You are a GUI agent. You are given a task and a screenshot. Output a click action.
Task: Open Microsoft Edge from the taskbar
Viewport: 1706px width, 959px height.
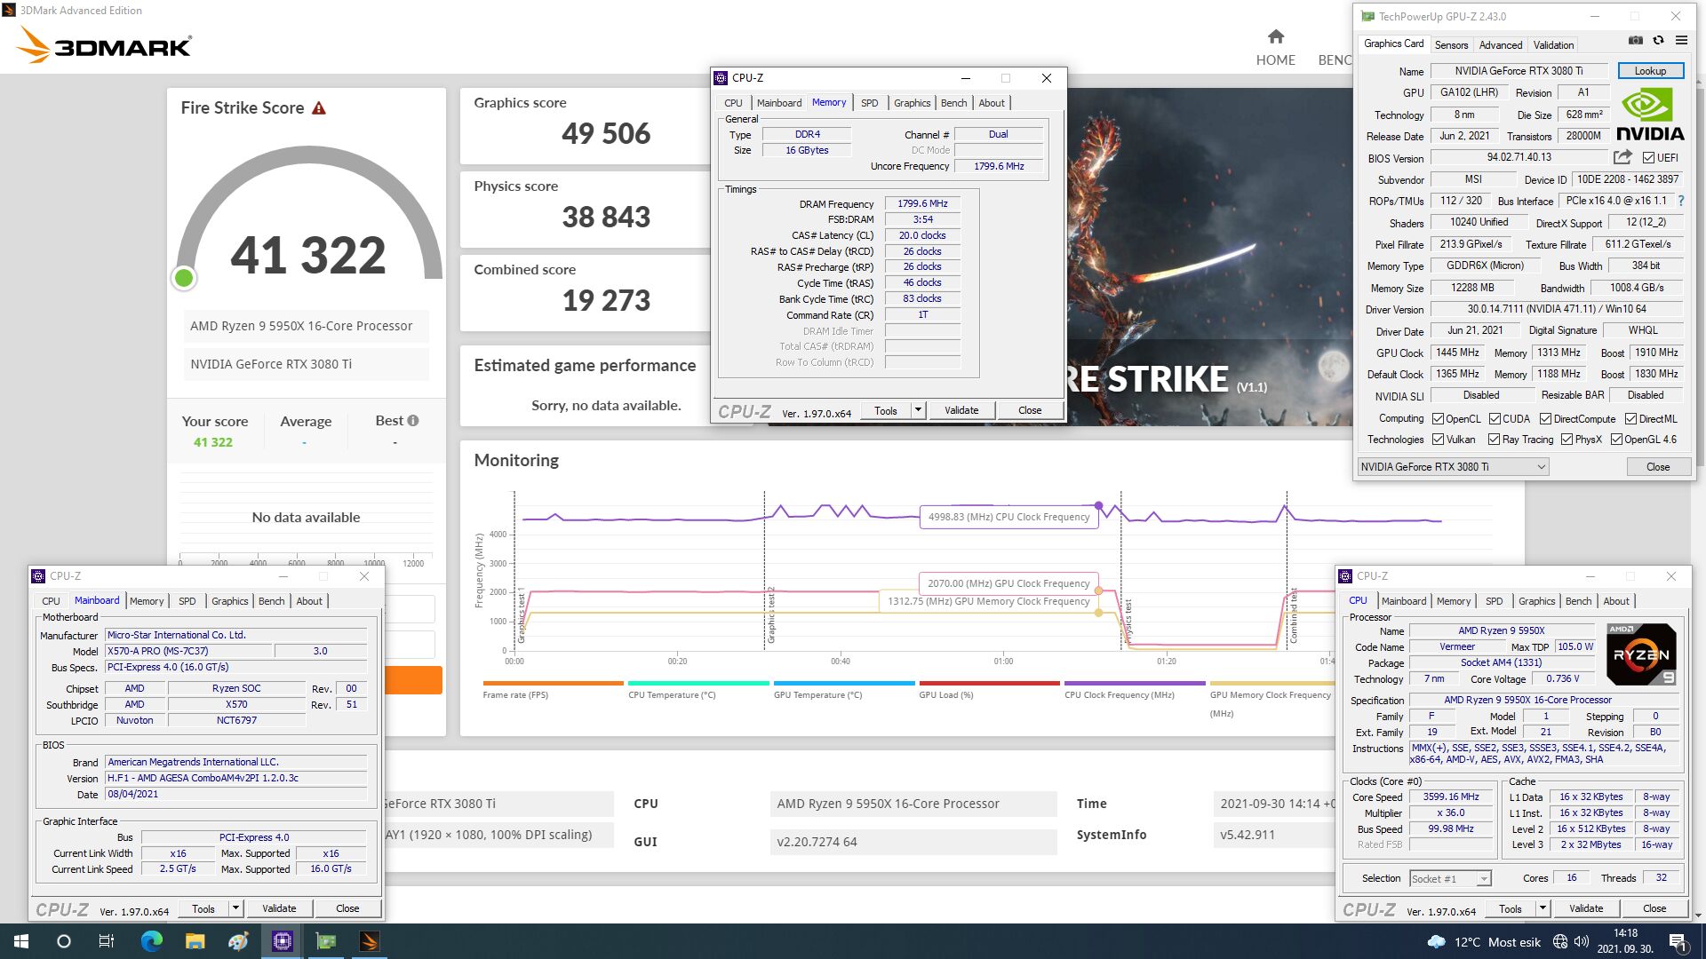pyautogui.click(x=151, y=941)
